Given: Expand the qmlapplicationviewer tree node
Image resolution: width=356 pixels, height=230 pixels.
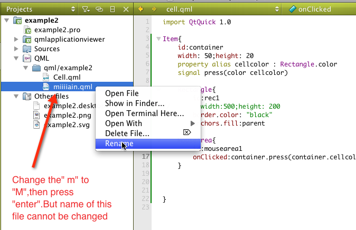Looking at the screenshot, I should click(16, 40).
